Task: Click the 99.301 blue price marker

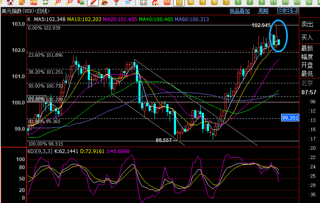Action: (290, 118)
